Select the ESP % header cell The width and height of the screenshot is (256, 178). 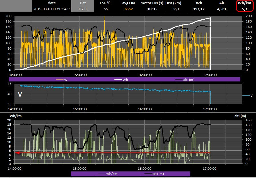pos(105,3)
